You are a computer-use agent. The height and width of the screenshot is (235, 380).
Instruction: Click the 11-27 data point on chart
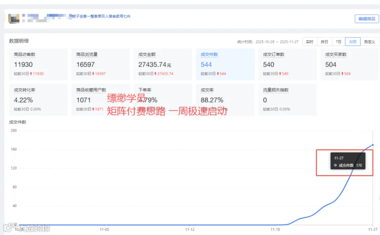pyautogui.click(x=372, y=145)
